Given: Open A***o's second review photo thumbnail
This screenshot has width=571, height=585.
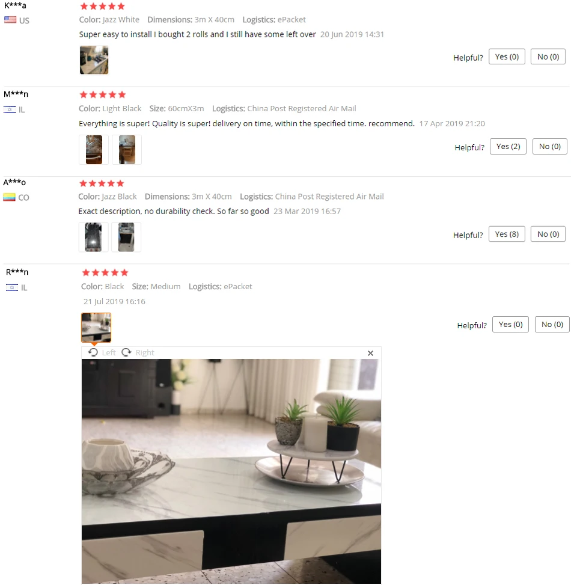Looking at the screenshot, I should pos(126,237).
